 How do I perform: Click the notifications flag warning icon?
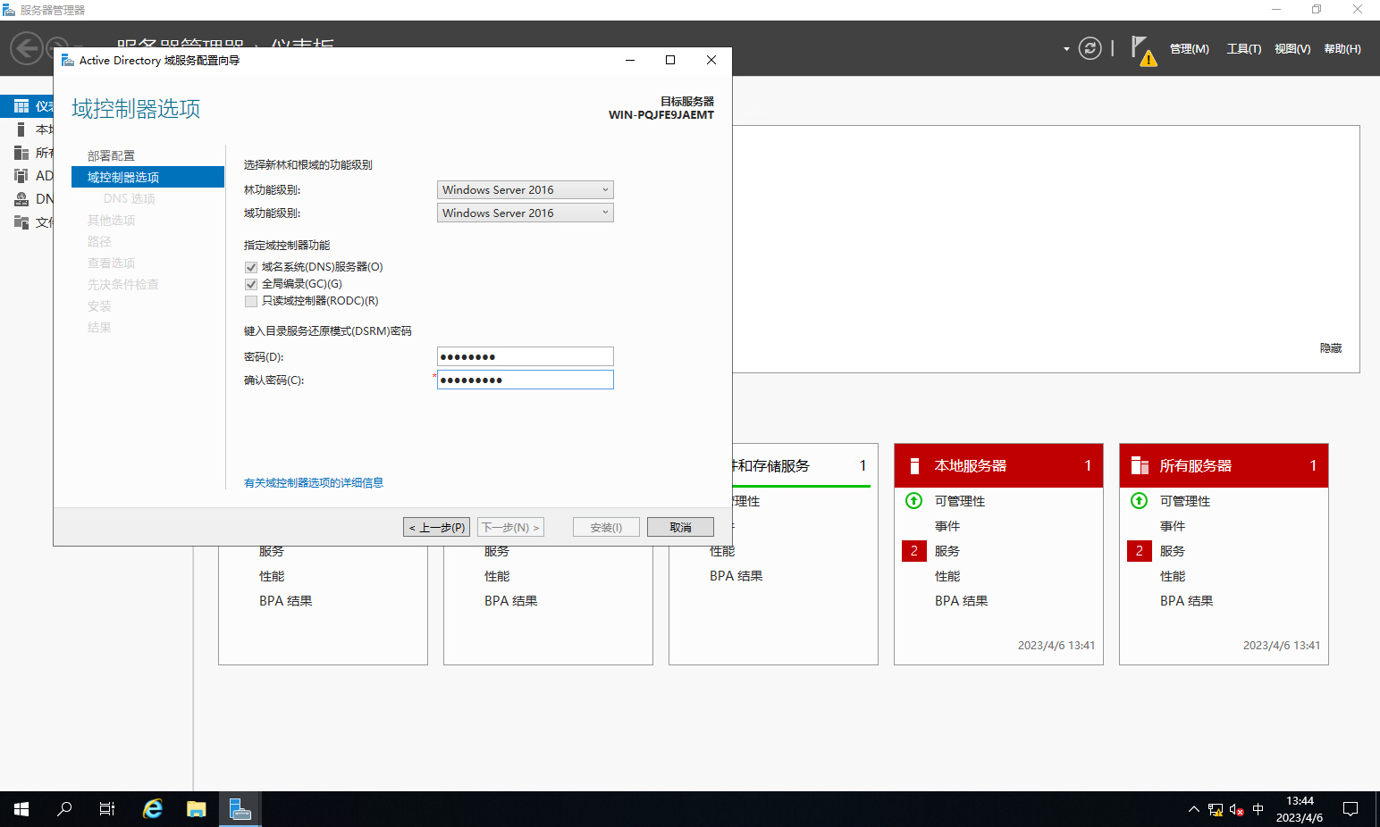[x=1142, y=50]
